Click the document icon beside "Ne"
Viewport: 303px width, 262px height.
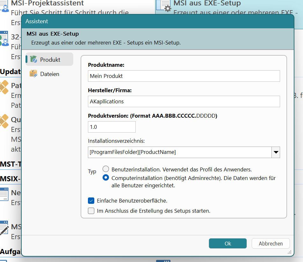(x=4, y=194)
